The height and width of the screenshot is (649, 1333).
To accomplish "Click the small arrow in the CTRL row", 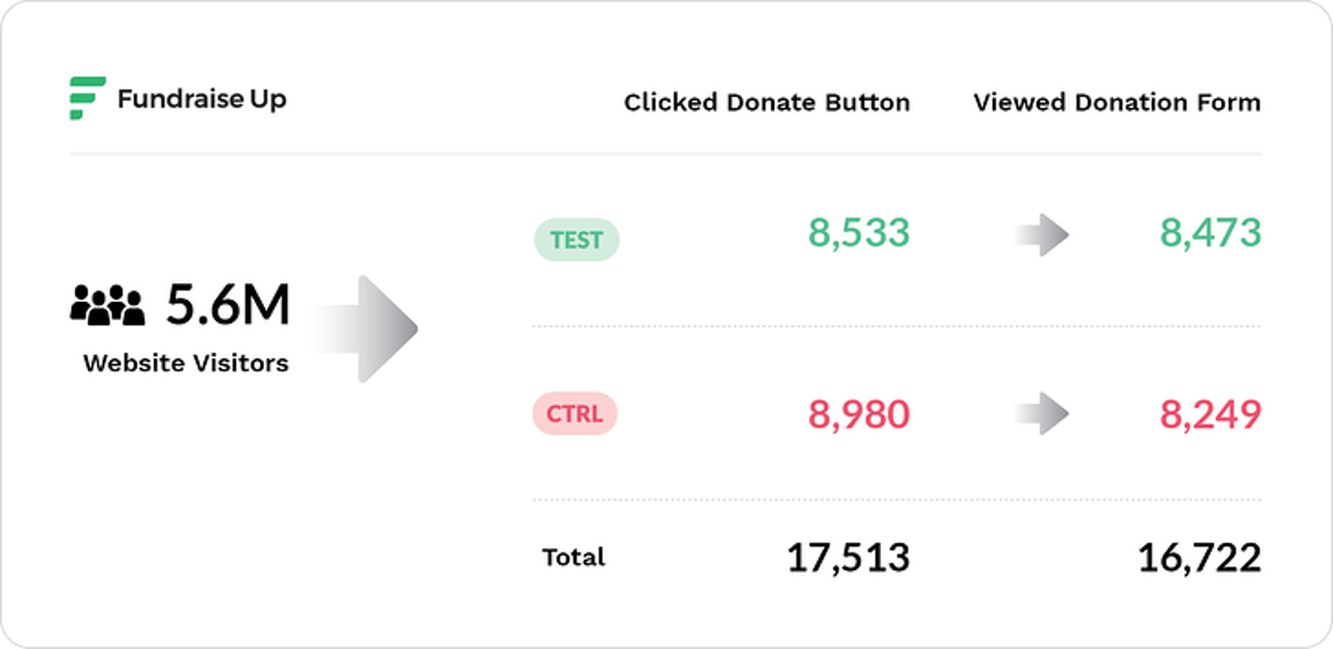I will pyautogui.click(x=1042, y=414).
